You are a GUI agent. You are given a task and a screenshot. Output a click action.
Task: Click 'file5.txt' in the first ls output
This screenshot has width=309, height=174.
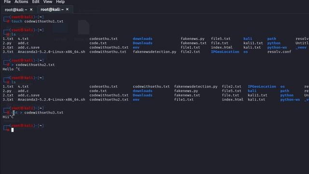coord(221,39)
